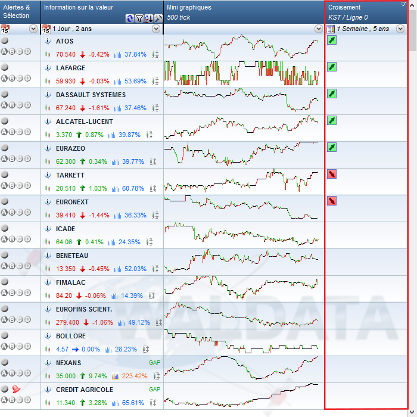Toggle selection B for DASSAULT SYSTEMES
Image resolution: width=417 pixels, height=417 pixels.
tap(12, 105)
